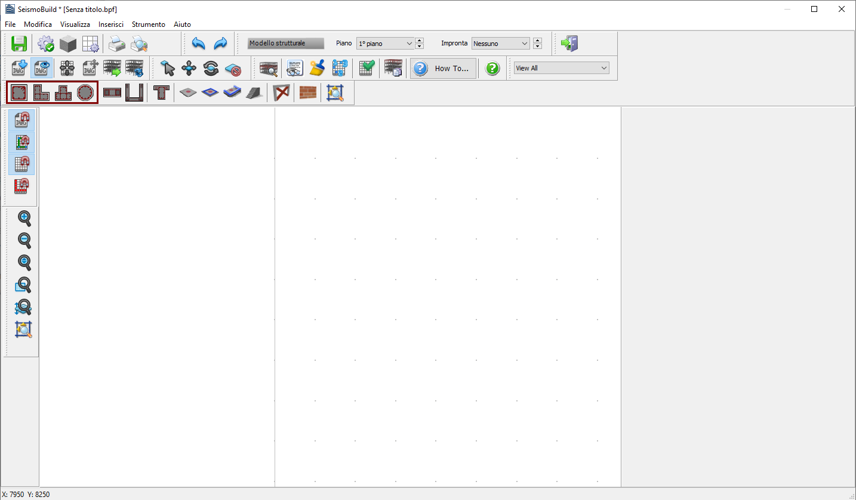This screenshot has height=500, width=856.
Task: Toggle DWG visibility eye icon
Action: (41, 68)
